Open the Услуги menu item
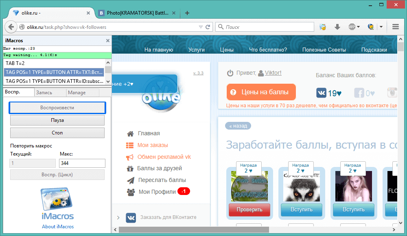Image resolution: width=407 pixels, height=236 pixels. point(197,50)
